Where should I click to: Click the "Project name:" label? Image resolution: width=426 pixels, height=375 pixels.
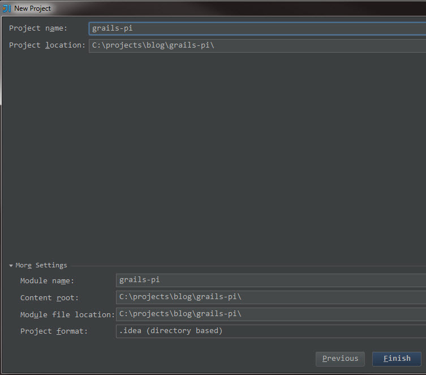(x=38, y=28)
